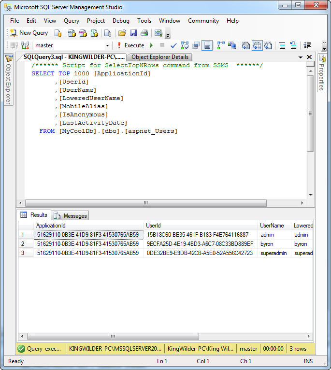Expand the Object Explorer side panel
Viewport: 331px width, 370px height.
(9, 80)
